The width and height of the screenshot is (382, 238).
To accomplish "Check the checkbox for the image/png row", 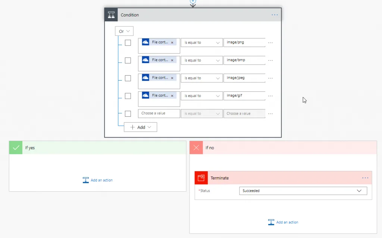I will [x=128, y=43].
